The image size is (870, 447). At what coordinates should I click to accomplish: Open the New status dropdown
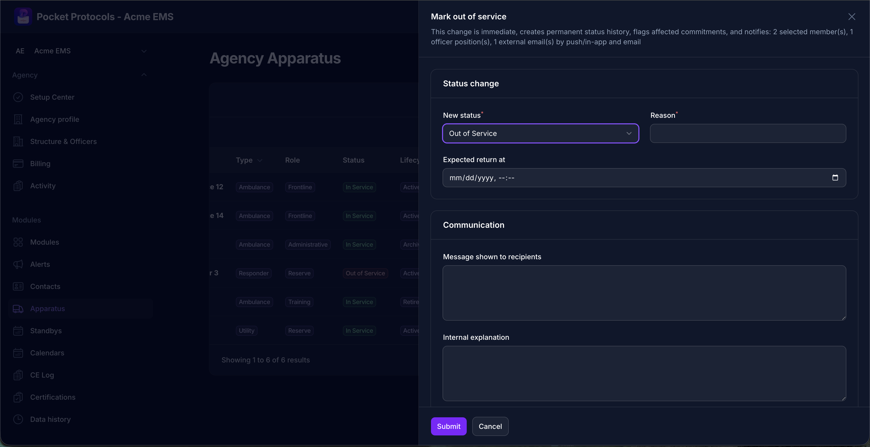[540, 133]
